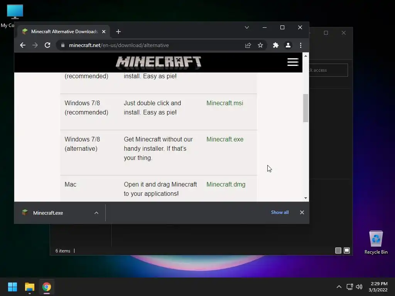Click the address bar URL
Screen dimensions: 395x296
click(119, 45)
